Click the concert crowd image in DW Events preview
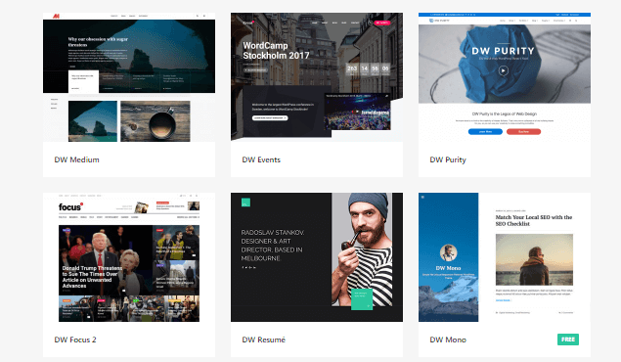Screen dimensions: 621x362 click(x=357, y=113)
